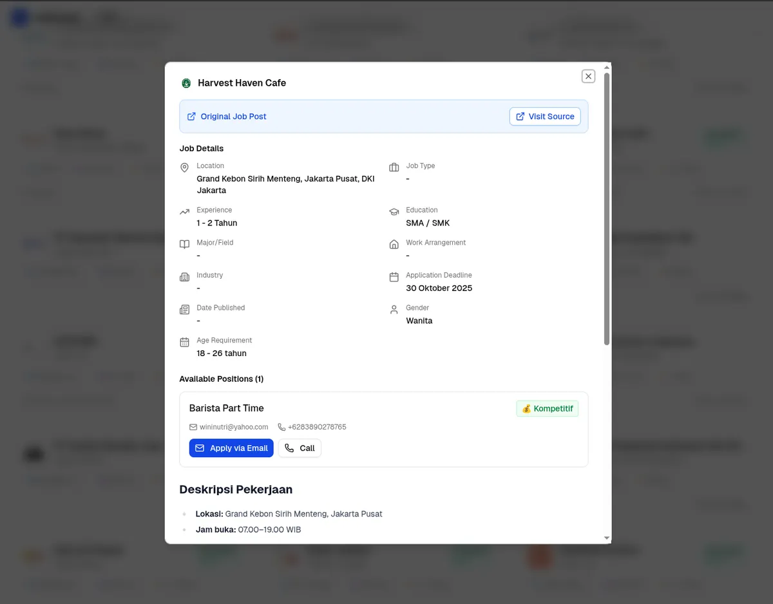
Task: Click the Harvest Haven Cafe logo icon
Action: click(186, 83)
